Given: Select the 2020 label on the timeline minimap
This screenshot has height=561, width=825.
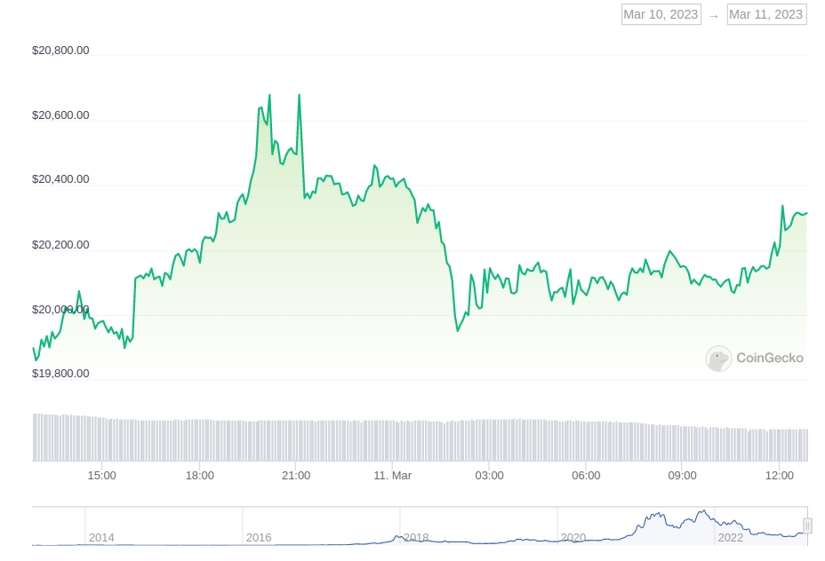Looking at the screenshot, I should [572, 538].
